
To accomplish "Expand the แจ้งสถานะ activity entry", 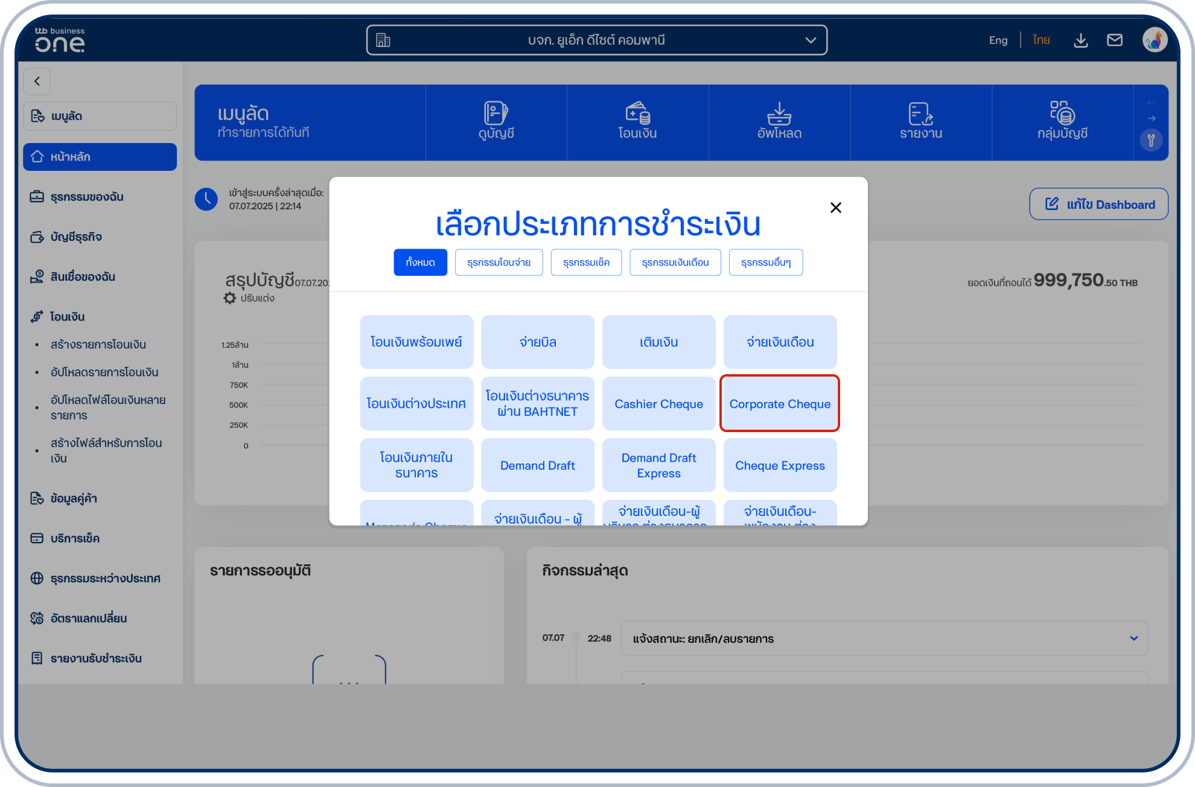I will [884, 639].
